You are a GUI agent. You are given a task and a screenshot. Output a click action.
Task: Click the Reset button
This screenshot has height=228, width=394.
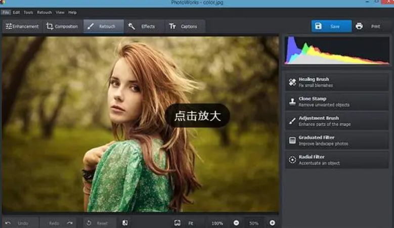(x=97, y=223)
